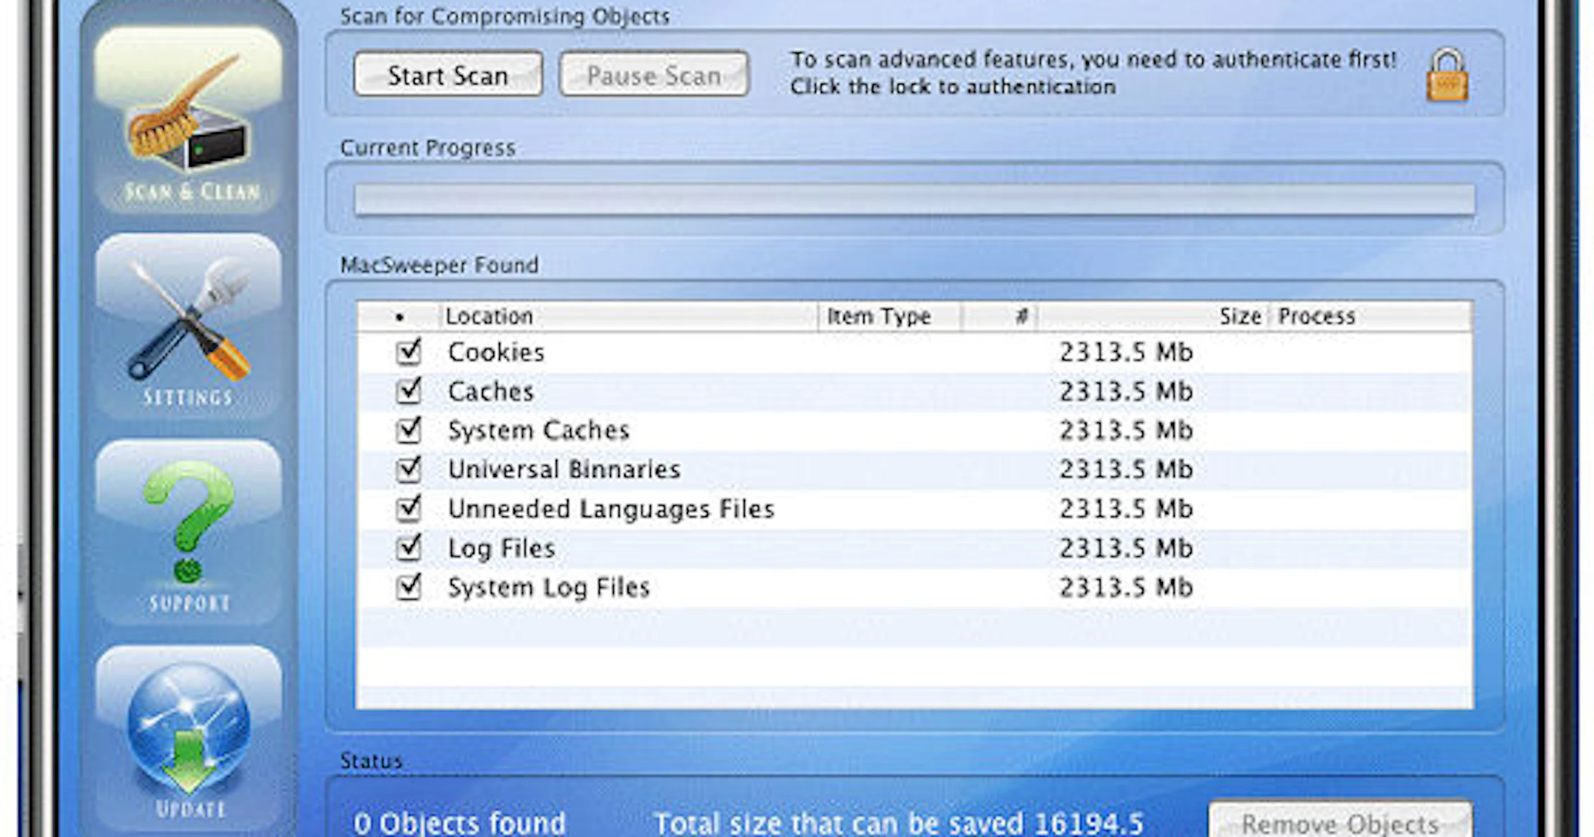Click the Cookies size value 2313.5 Mb
This screenshot has width=1594, height=837.
click(1126, 352)
